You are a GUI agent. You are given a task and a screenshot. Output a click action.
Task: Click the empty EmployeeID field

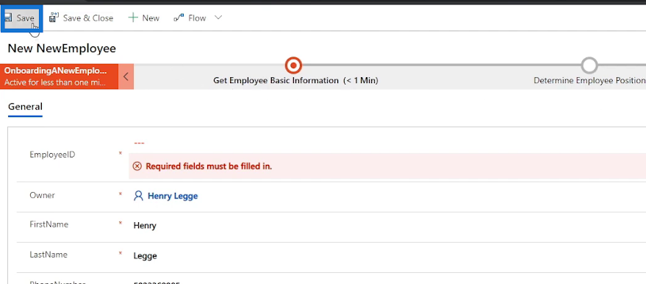(x=387, y=143)
